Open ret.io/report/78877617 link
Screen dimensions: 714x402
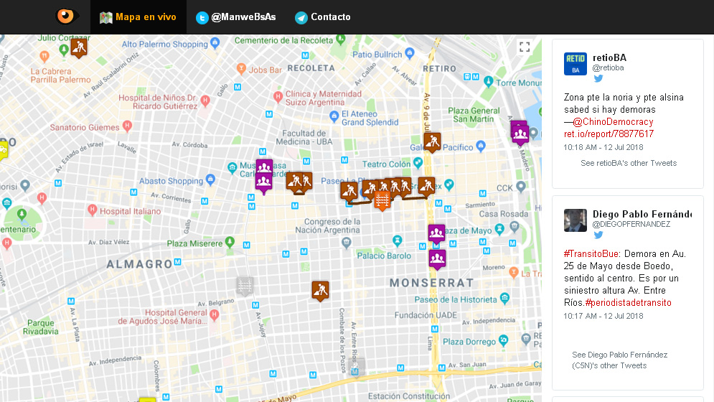click(609, 134)
